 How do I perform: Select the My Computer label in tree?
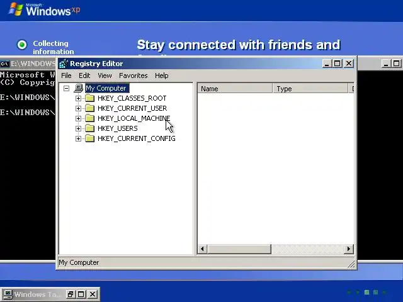[107, 88]
